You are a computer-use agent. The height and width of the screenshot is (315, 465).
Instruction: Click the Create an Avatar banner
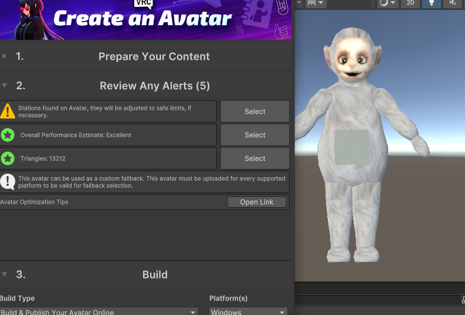[145, 19]
